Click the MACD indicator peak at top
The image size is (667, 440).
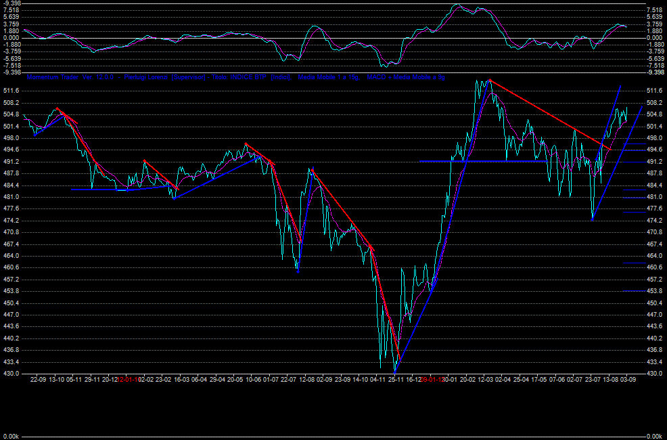tap(459, 5)
